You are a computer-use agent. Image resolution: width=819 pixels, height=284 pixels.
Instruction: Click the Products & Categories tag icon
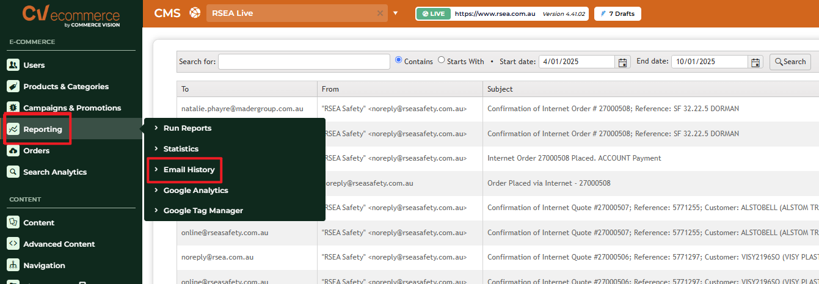click(13, 86)
